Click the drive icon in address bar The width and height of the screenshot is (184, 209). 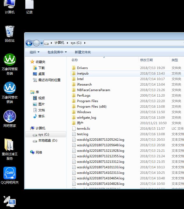[x=47, y=43]
